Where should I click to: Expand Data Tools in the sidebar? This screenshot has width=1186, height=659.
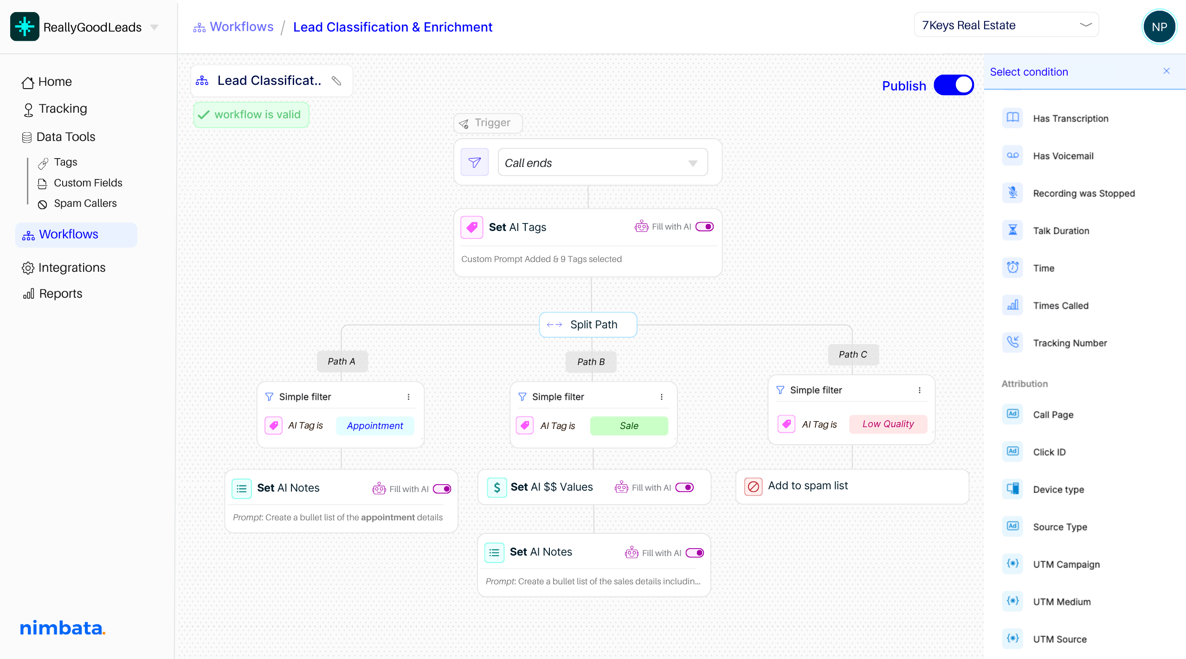click(x=58, y=137)
